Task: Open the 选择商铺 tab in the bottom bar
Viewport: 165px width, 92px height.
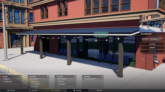Action: pyautogui.click(x=77, y=90)
